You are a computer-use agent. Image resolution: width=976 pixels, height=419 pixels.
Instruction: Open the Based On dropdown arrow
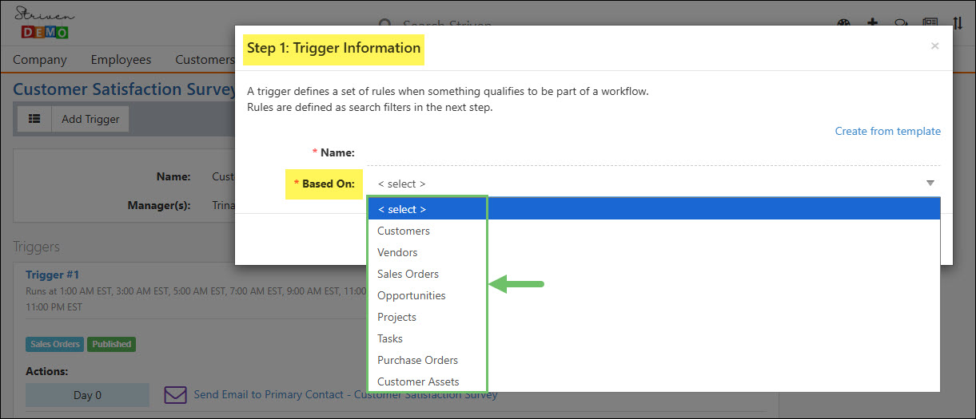[x=930, y=184]
